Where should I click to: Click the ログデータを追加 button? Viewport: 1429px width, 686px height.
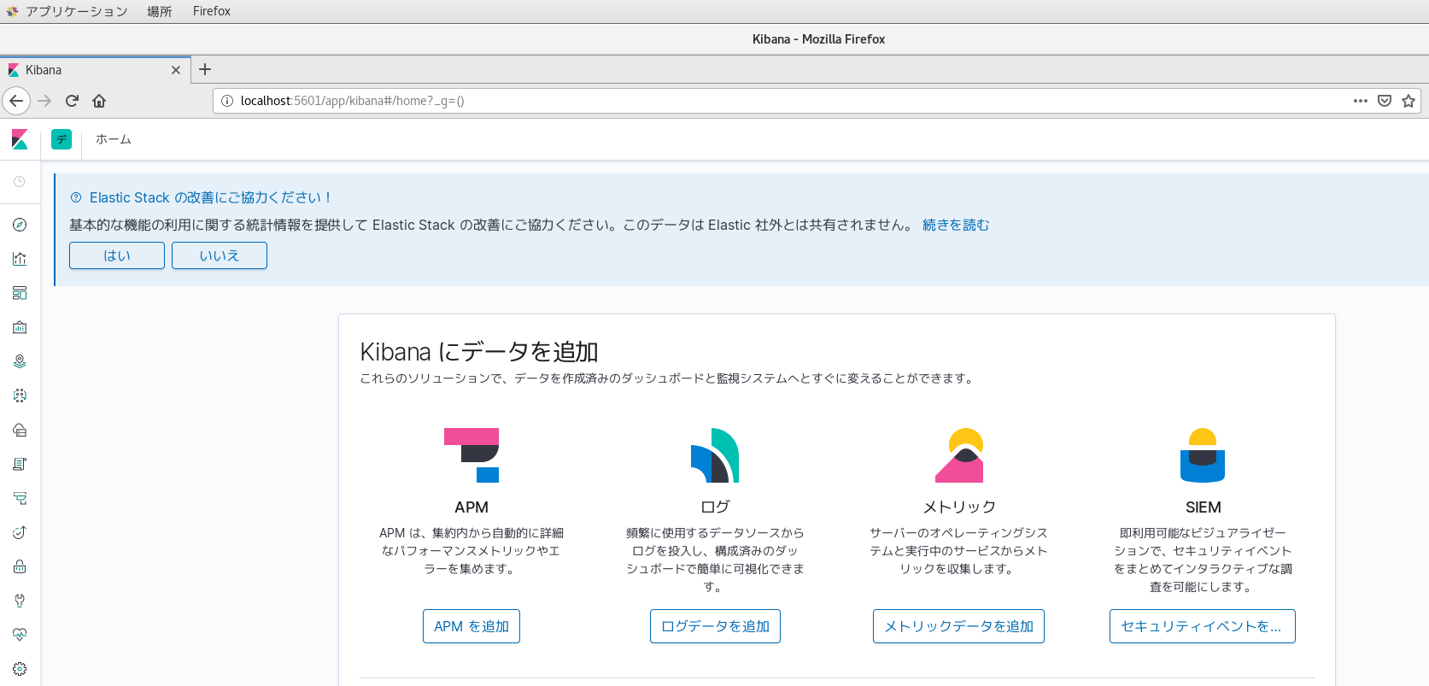point(715,626)
